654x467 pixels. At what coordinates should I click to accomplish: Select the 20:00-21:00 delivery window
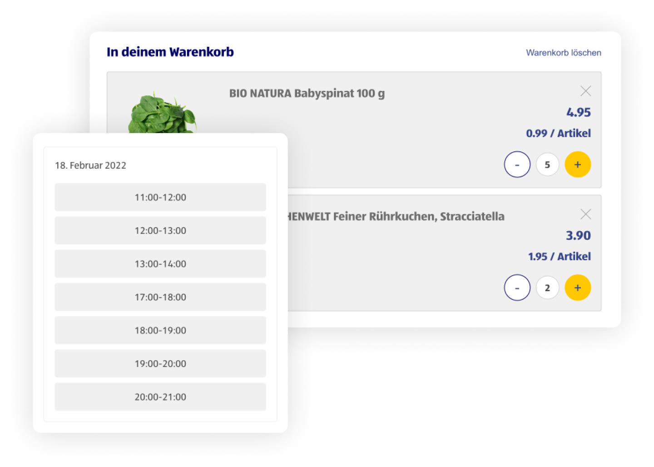(160, 397)
